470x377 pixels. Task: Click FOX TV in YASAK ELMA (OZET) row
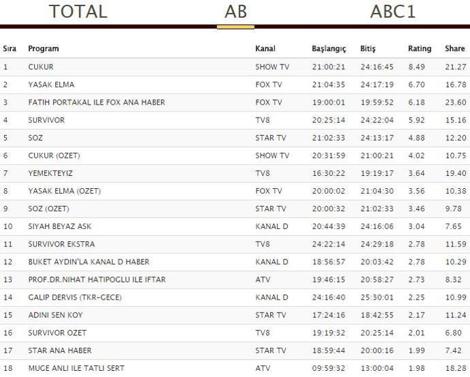269,191
